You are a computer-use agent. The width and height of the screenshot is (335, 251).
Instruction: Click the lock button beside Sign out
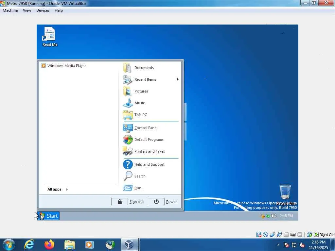click(119, 202)
